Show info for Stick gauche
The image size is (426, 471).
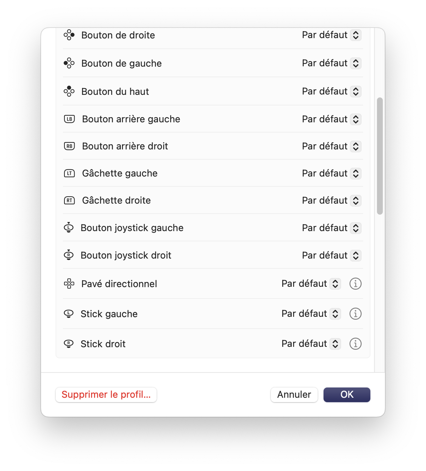click(355, 314)
